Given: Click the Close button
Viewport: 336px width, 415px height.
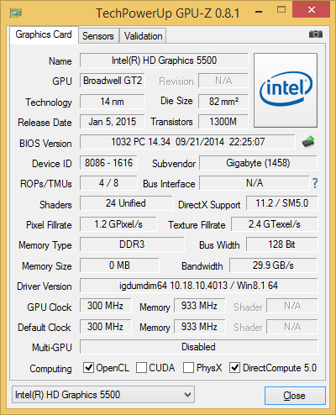Looking at the screenshot, I should (x=295, y=396).
